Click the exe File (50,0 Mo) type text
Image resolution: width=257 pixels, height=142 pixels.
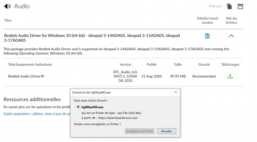tap(129, 113)
